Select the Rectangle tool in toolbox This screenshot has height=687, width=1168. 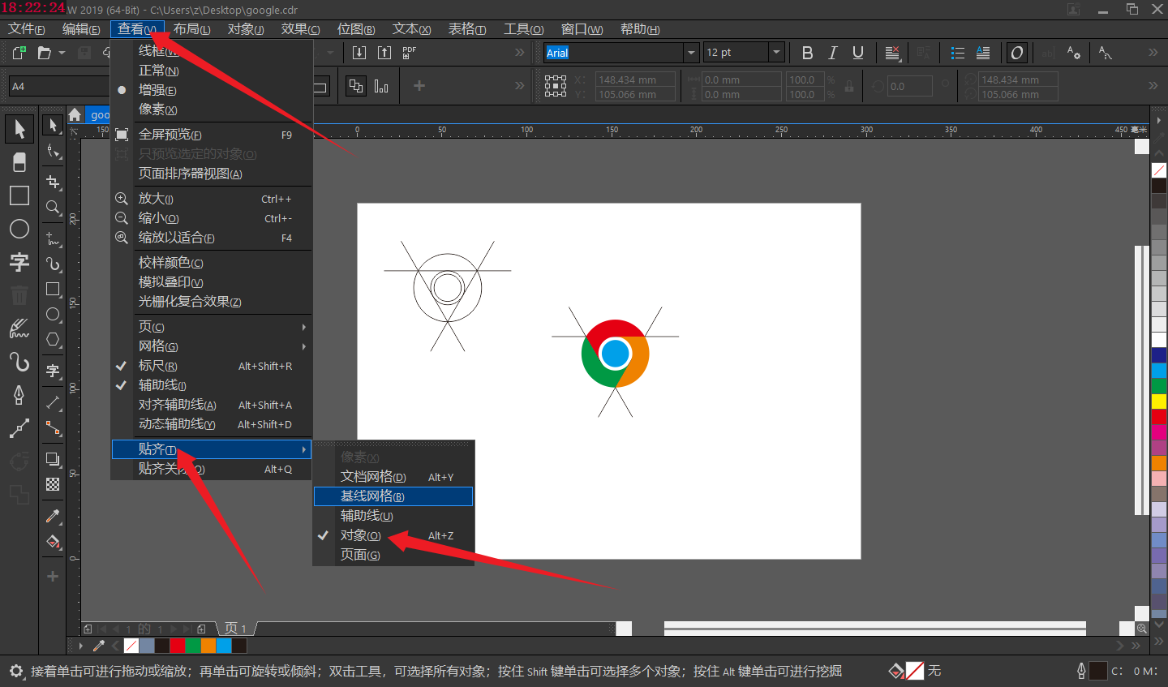pyautogui.click(x=19, y=195)
